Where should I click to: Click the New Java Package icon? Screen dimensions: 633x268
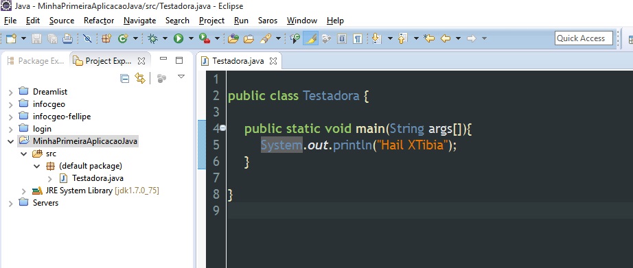pyautogui.click(x=106, y=38)
